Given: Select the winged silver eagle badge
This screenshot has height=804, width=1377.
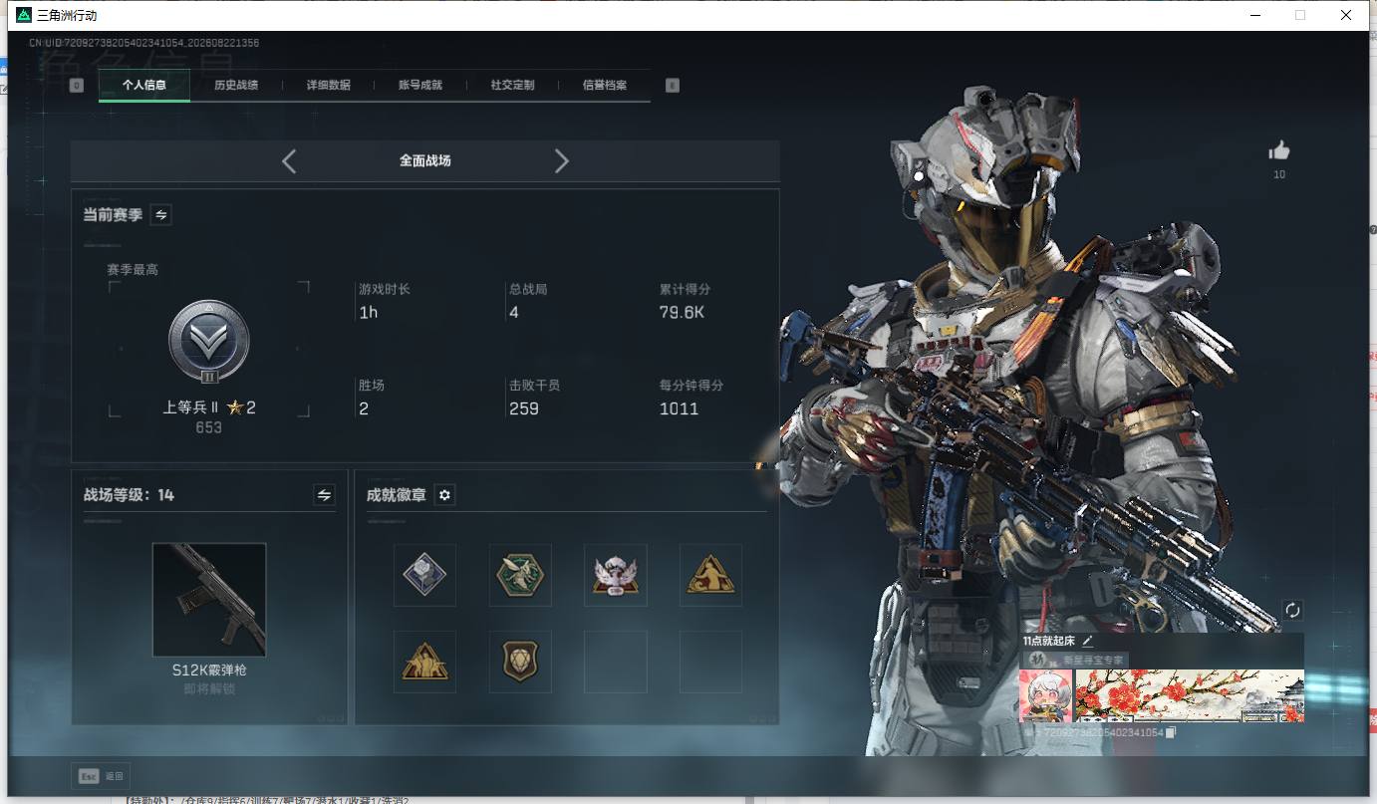Looking at the screenshot, I should pyautogui.click(x=616, y=575).
